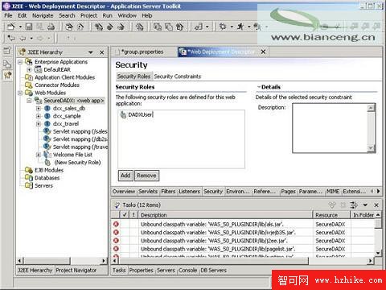
Task: Close the Web Deployment Descriptor editor tab
Action: [x=263, y=52]
